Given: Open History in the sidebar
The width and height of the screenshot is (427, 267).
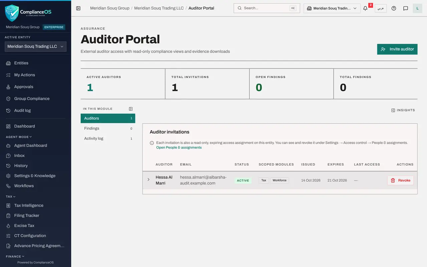Looking at the screenshot, I should (35, 166).
